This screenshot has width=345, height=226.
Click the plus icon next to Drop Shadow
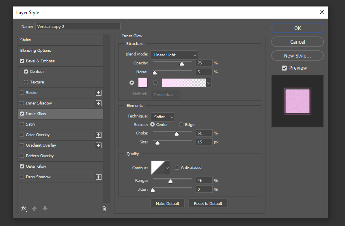click(98, 177)
